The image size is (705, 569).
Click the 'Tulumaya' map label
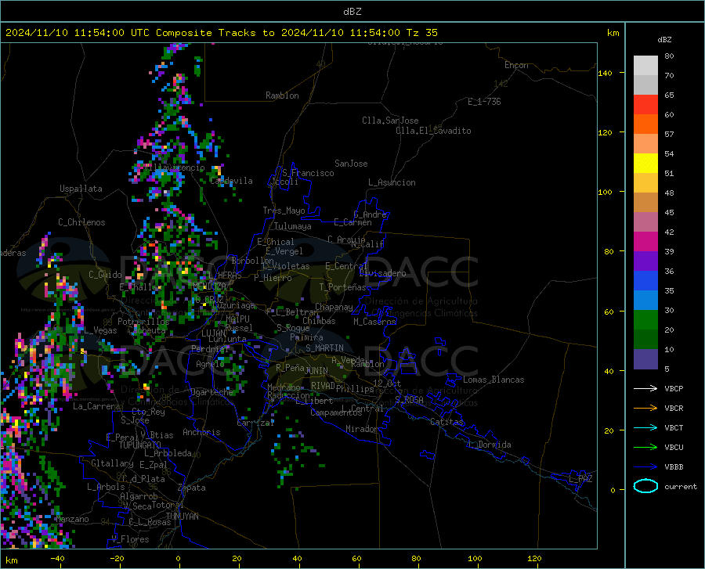(293, 226)
